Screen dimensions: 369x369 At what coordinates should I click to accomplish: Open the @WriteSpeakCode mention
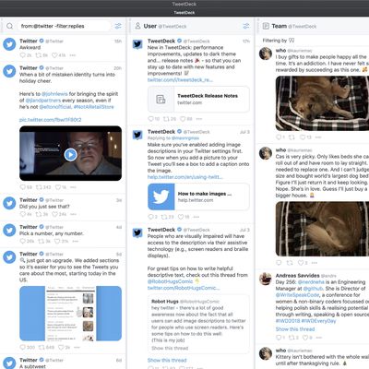pyautogui.click(x=298, y=295)
